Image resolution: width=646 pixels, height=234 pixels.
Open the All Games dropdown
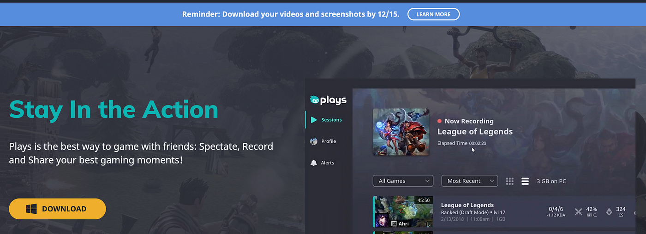pos(403,181)
